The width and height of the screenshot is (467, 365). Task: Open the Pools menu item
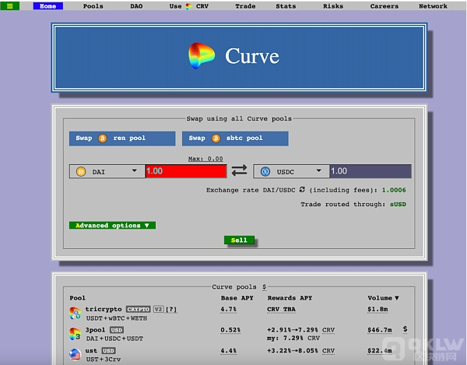coord(93,6)
